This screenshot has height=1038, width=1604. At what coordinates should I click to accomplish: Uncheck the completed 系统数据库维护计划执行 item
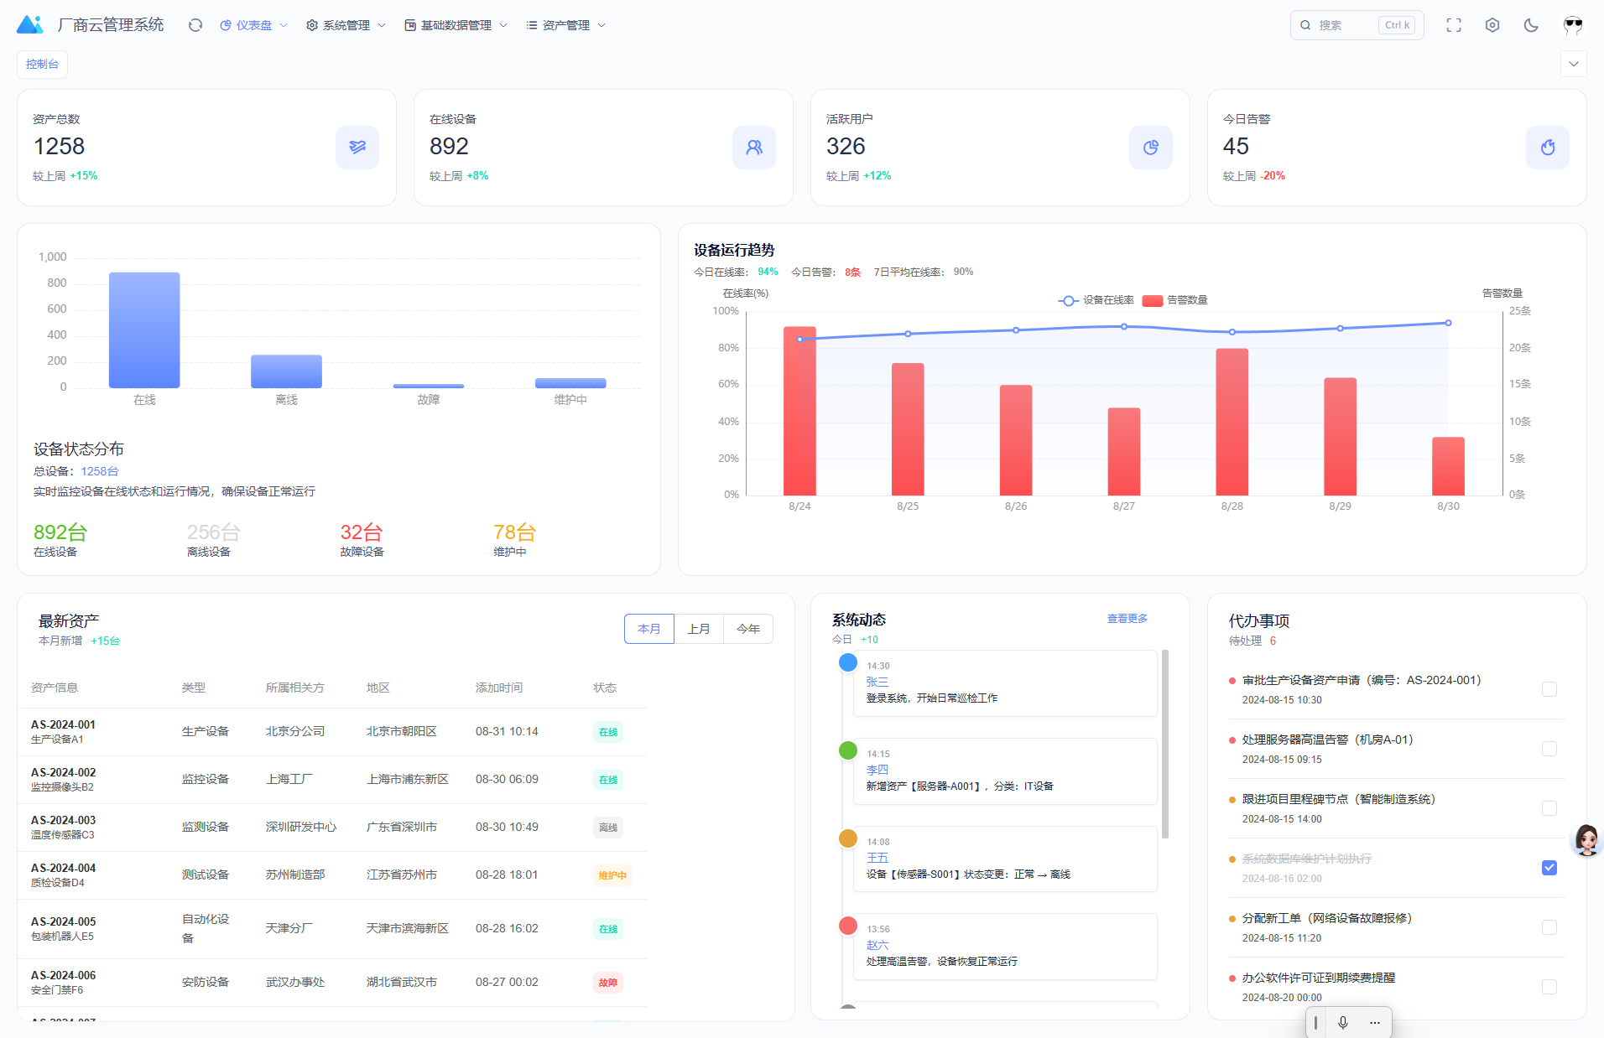pyautogui.click(x=1549, y=868)
